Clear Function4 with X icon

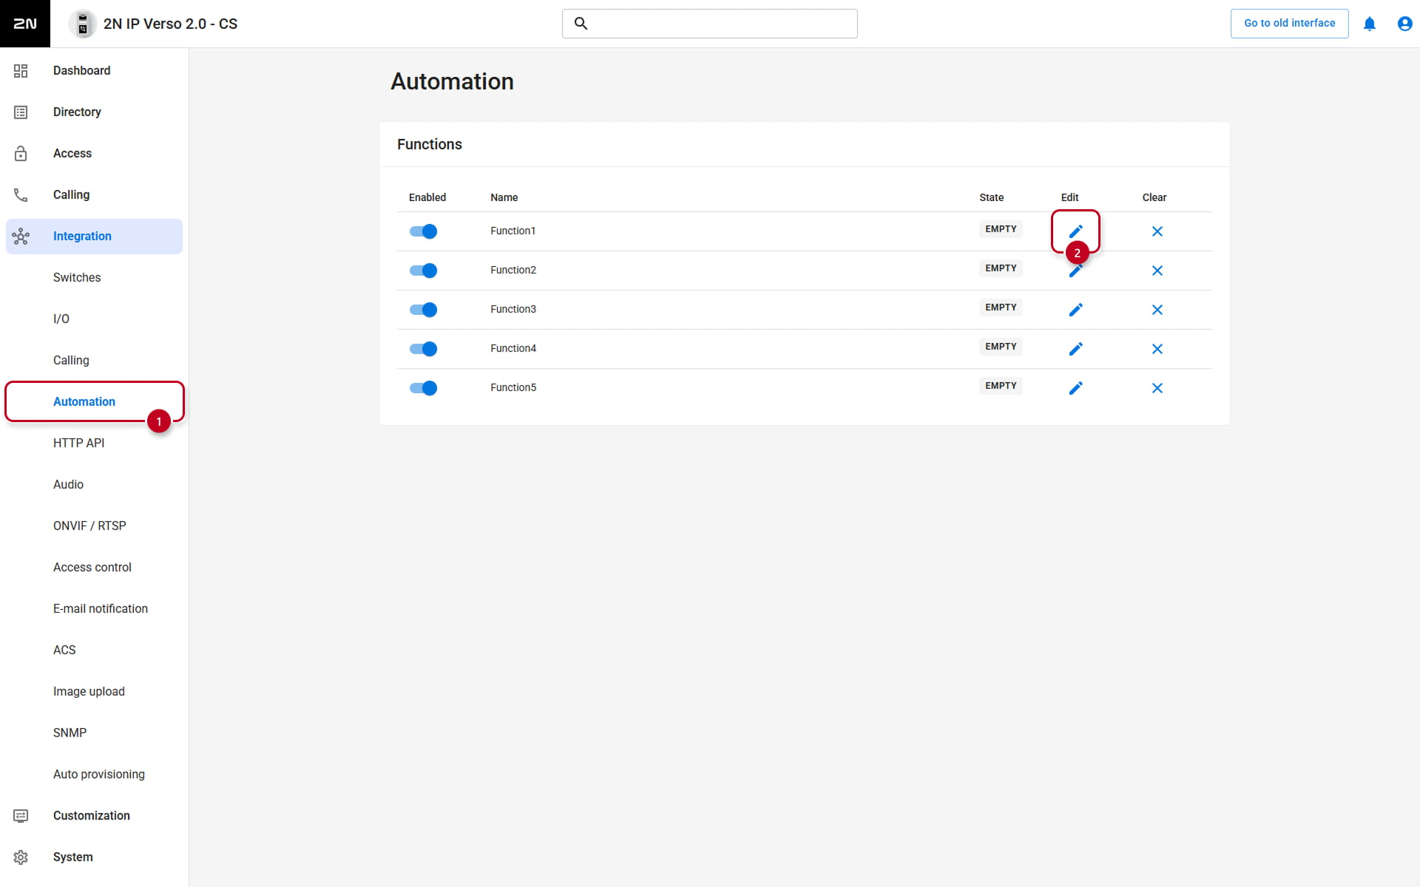click(x=1157, y=349)
